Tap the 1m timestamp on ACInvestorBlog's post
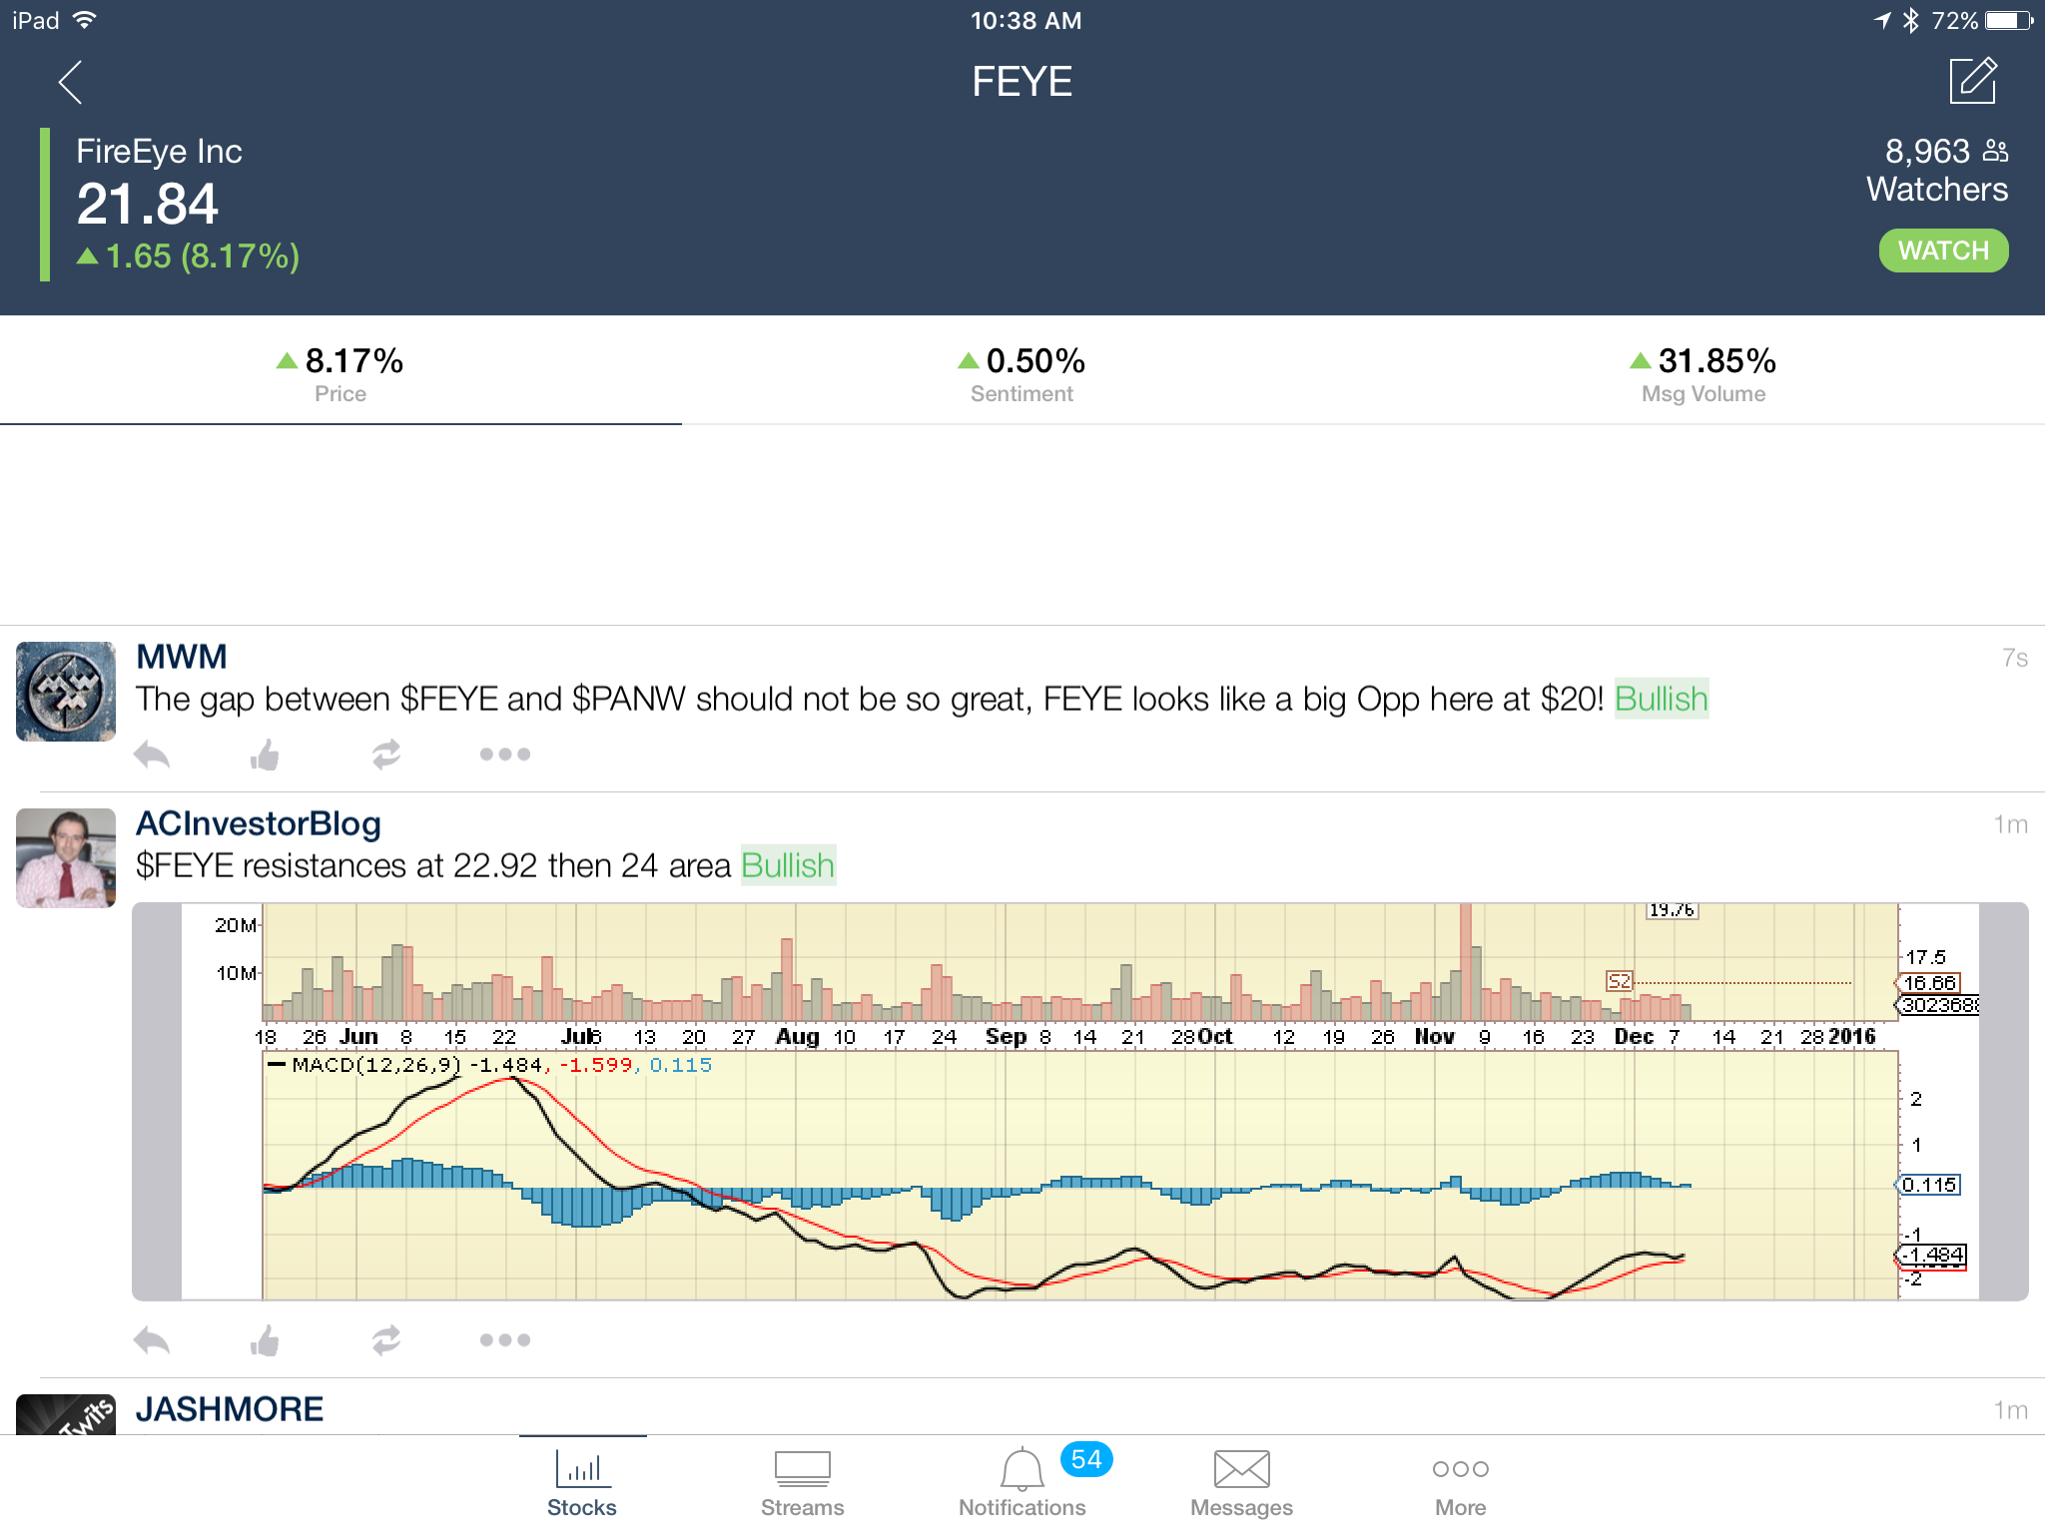The height and width of the screenshot is (1533, 2045). click(x=2011, y=824)
